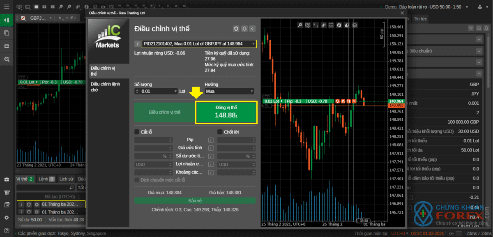Switch to the Lịch sử tab
Viewport: 493px width, 237px height.
point(66,179)
